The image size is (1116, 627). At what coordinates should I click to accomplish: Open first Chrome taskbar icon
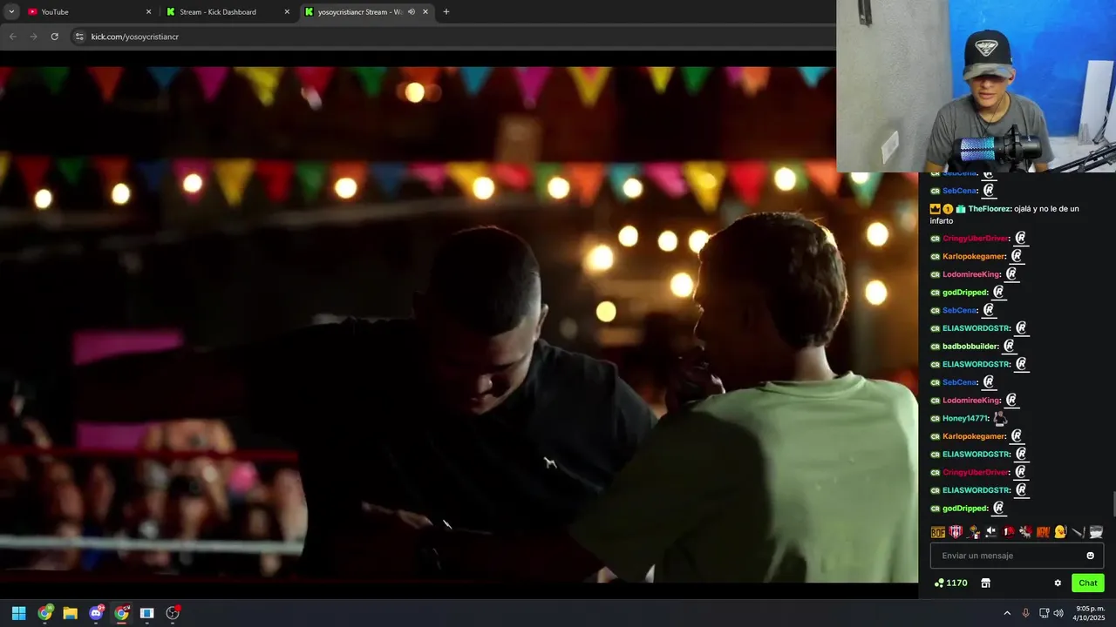click(x=44, y=613)
